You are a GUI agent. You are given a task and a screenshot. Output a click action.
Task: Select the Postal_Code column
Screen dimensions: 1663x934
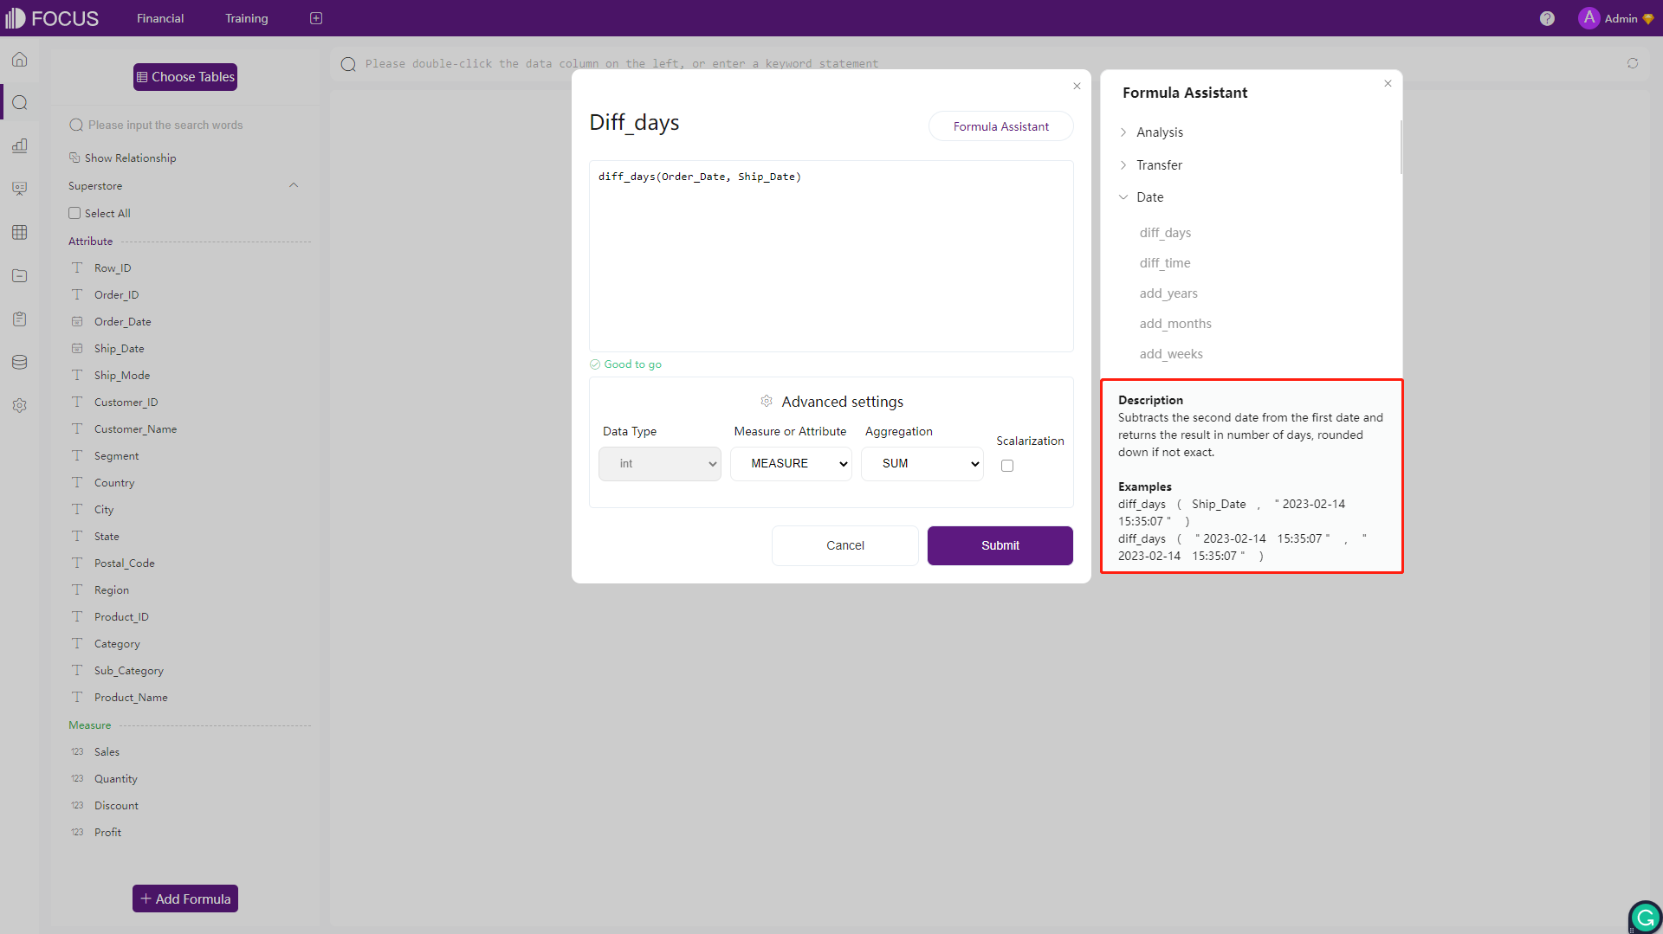(x=124, y=564)
